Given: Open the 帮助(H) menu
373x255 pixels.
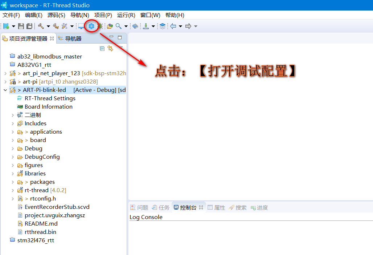Looking at the screenshot, I should (x=175, y=15).
